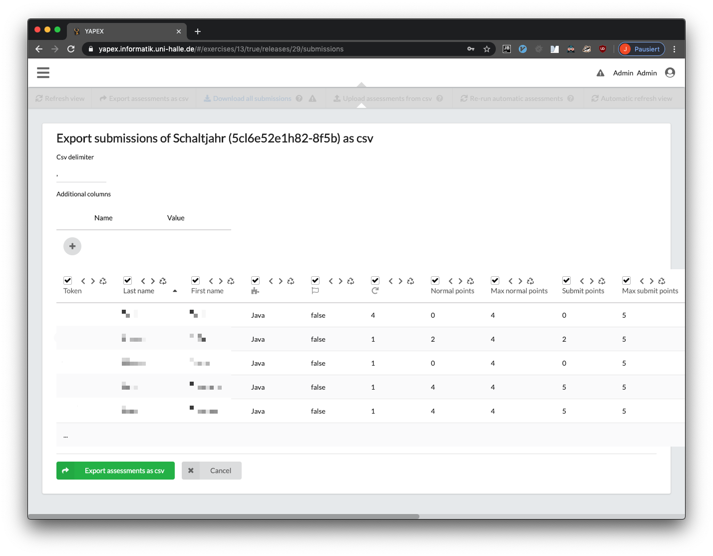Toggle the Max submit points checkbox
713x556 pixels.
point(627,281)
